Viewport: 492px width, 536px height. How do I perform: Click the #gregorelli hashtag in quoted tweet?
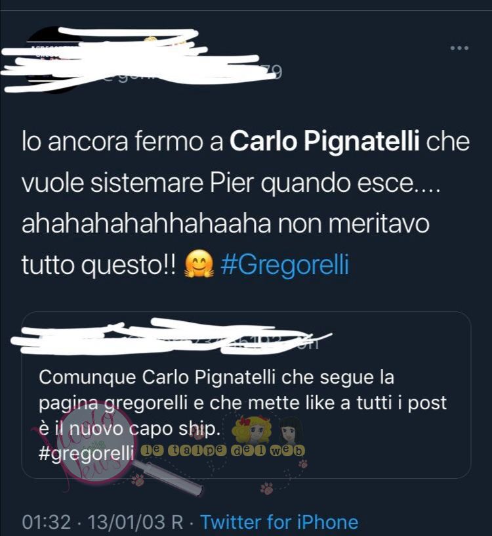pos(86,453)
